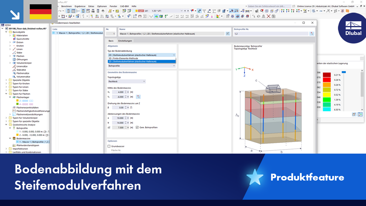
Task: Click the dark red legend color swatch at 0.21 %
Action: coord(327,75)
